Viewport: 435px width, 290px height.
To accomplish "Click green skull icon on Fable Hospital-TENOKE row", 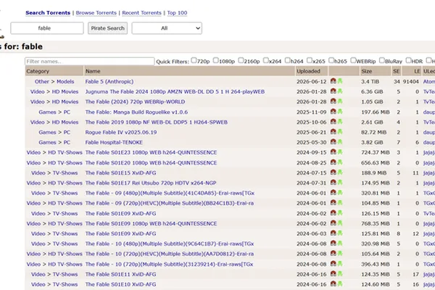I will [x=340, y=142].
